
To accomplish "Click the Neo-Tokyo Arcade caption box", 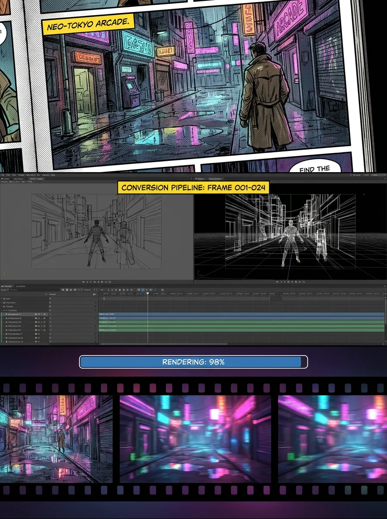I will 89,25.
